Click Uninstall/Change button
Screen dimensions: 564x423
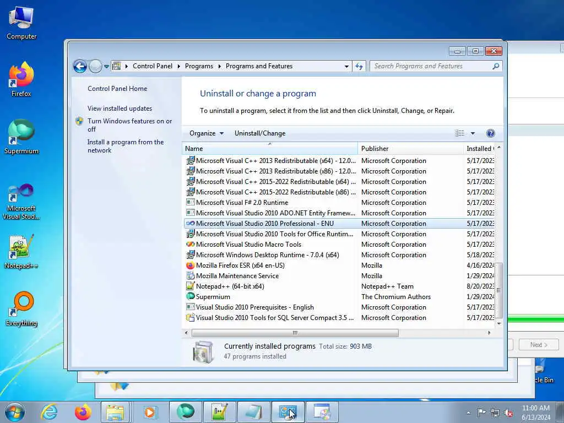pos(260,133)
